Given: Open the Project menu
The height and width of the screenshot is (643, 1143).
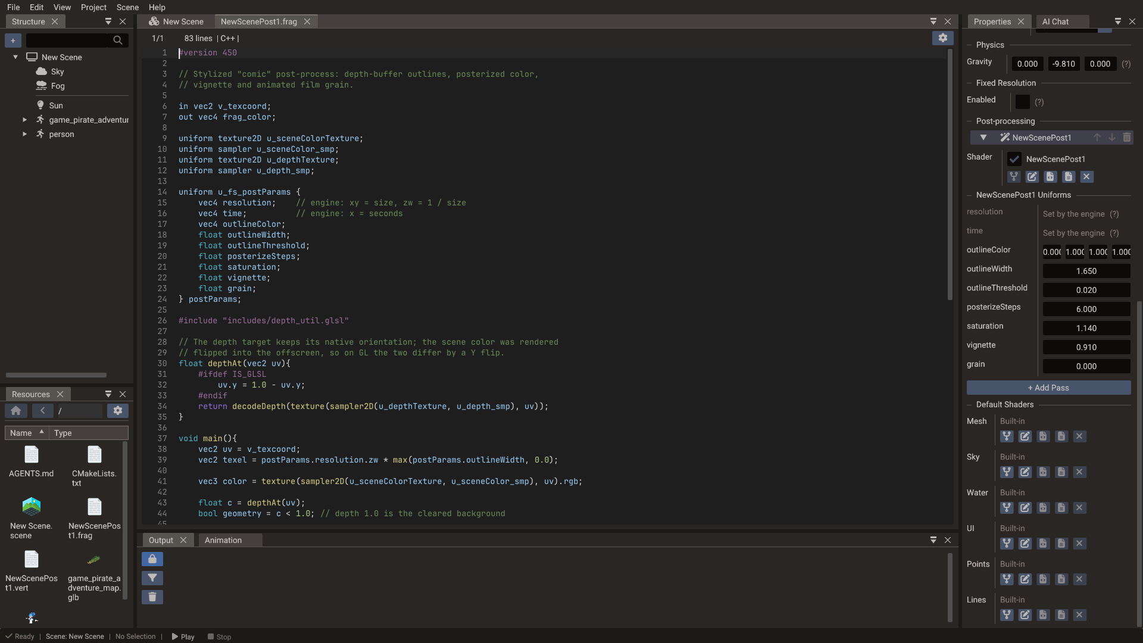Looking at the screenshot, I should pos(93,7).
